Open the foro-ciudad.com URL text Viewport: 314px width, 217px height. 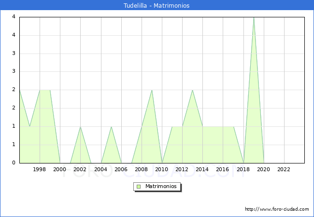(277, 209)
